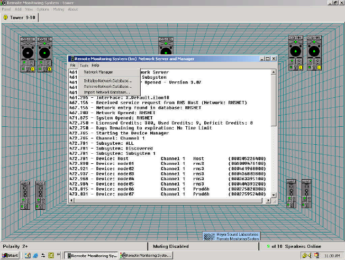Open the Muting menu in main window
Screen dimensions: 345x260
coord(59,9)
